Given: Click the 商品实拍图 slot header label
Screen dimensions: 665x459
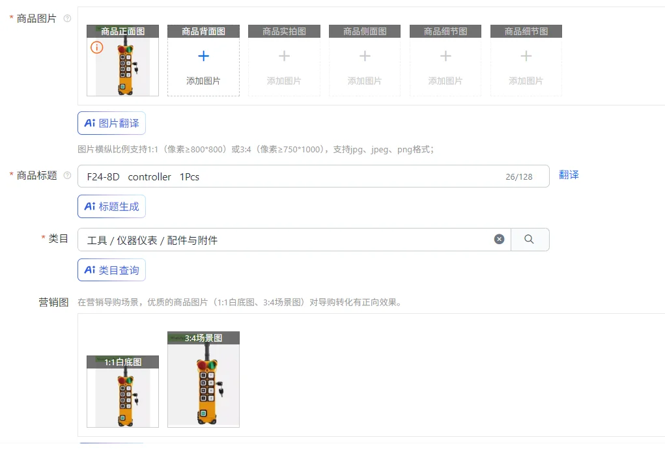Looking at the screenshot, I should coord(284,31).
